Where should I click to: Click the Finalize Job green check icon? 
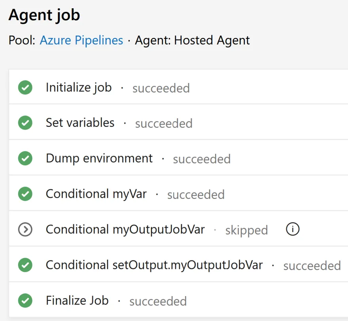(25, 301)
